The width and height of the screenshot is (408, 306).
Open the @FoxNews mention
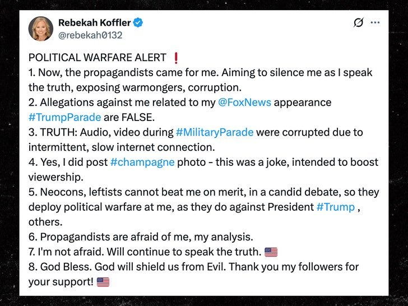point(244,102)
